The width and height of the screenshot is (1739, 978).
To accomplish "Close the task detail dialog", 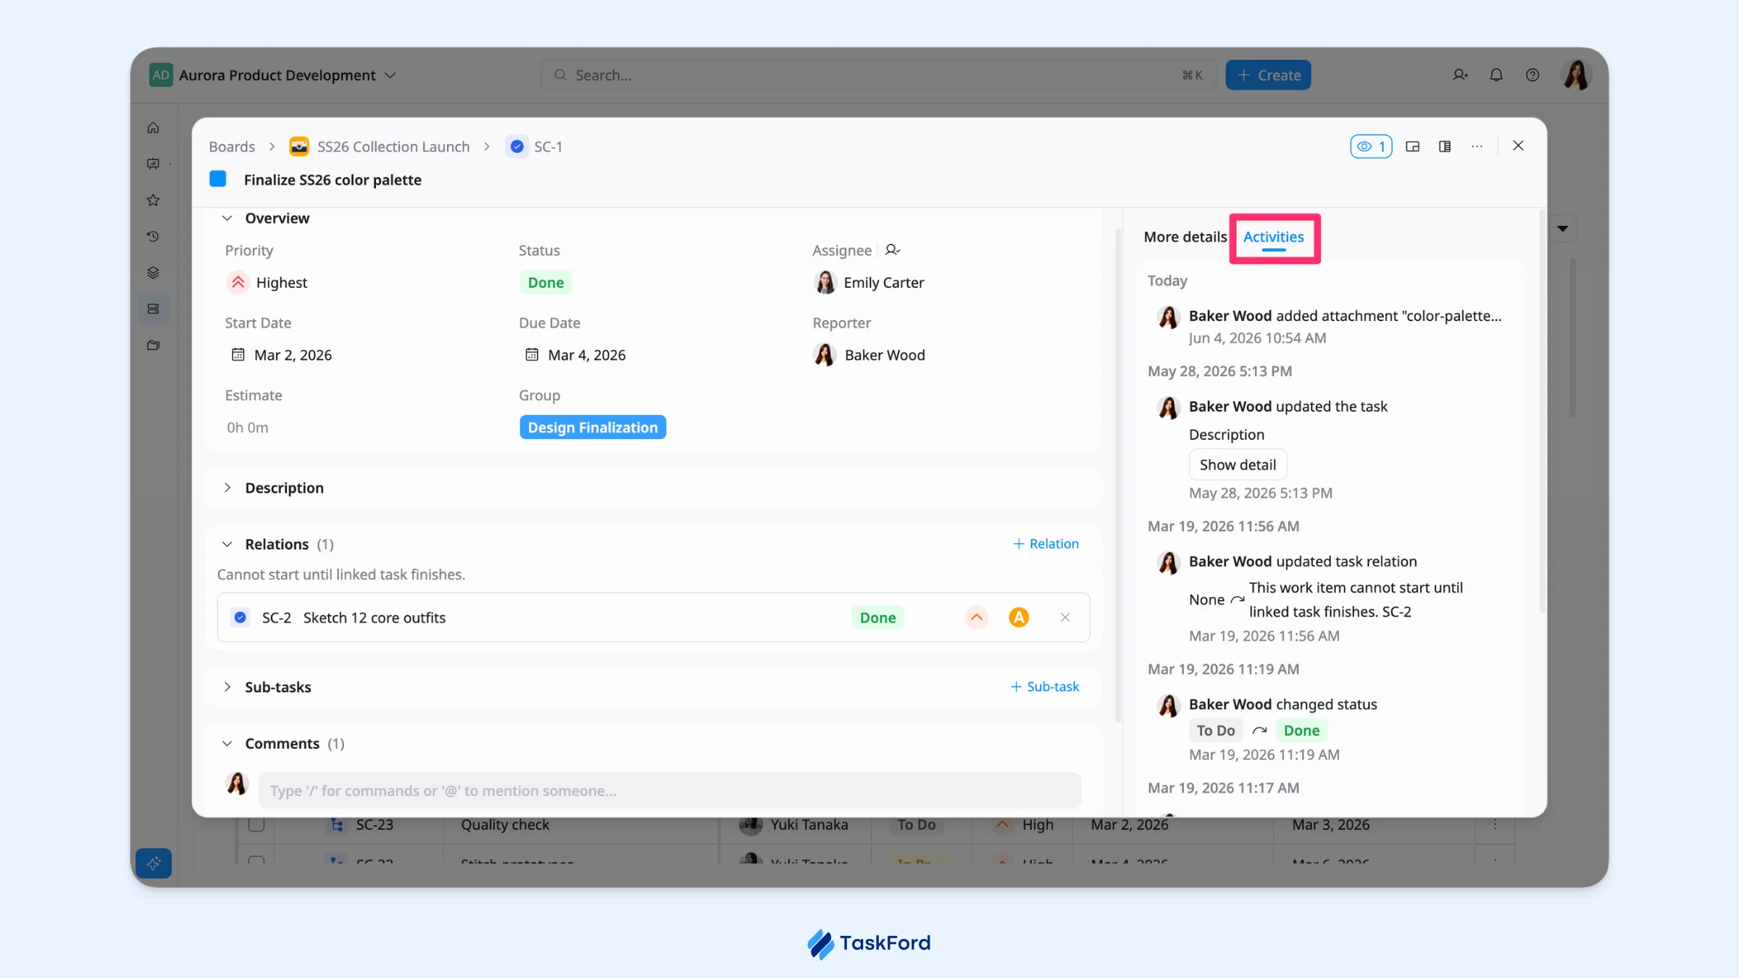I will [x=1518, y=146].
